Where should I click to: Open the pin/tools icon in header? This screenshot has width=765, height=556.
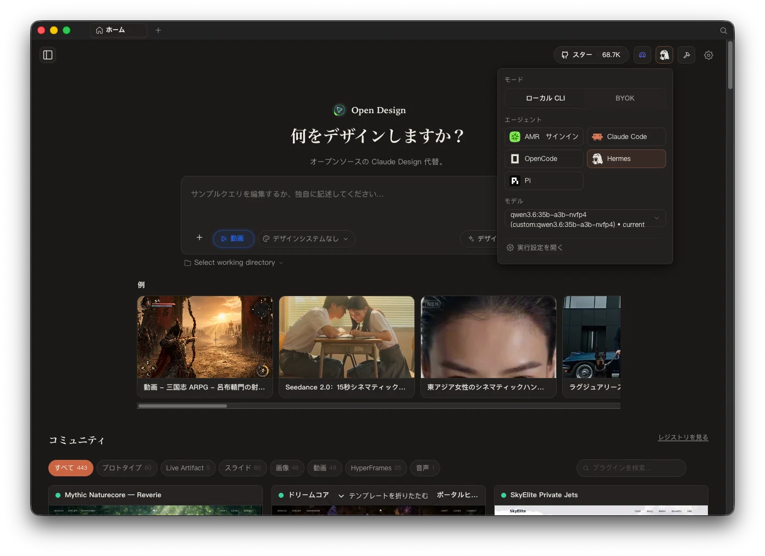click(686, 55)
